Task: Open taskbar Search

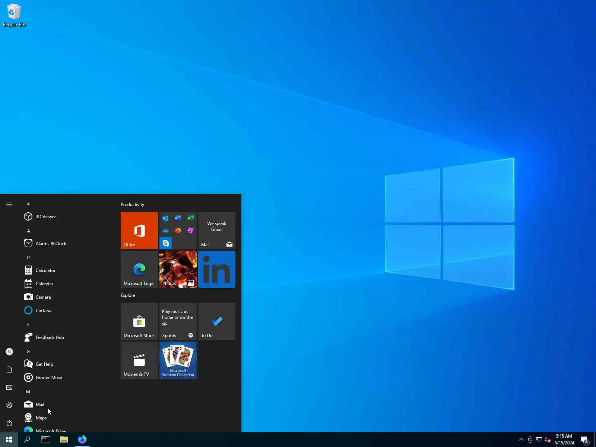Action: click(x=27, y=440)
